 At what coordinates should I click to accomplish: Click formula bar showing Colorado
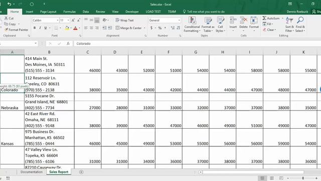coord(198,44)
